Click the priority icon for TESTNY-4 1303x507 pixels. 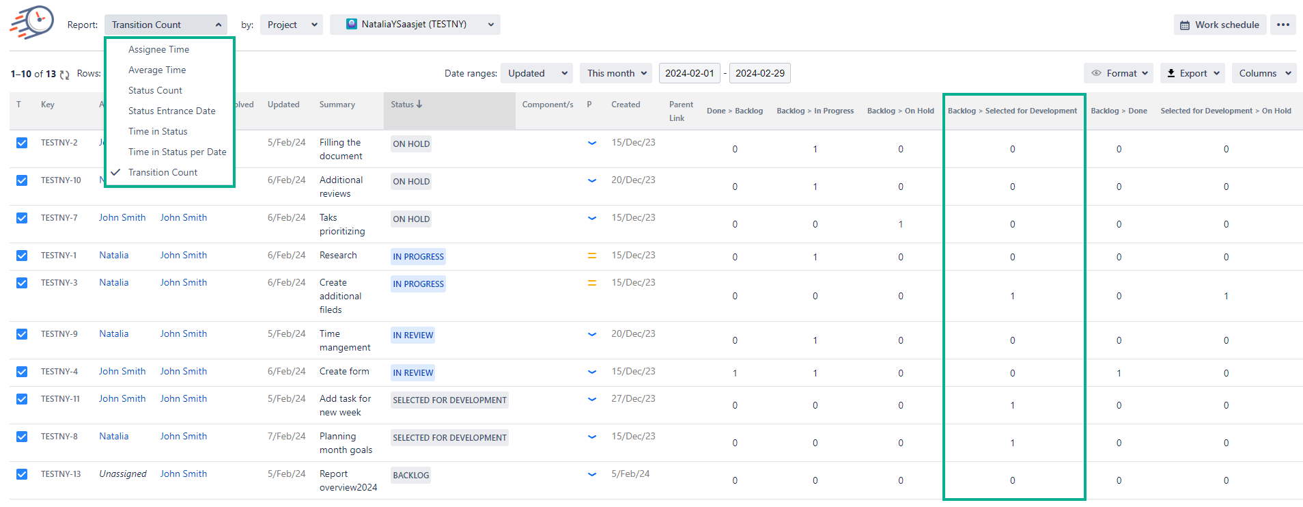click(x=592, y=372)
